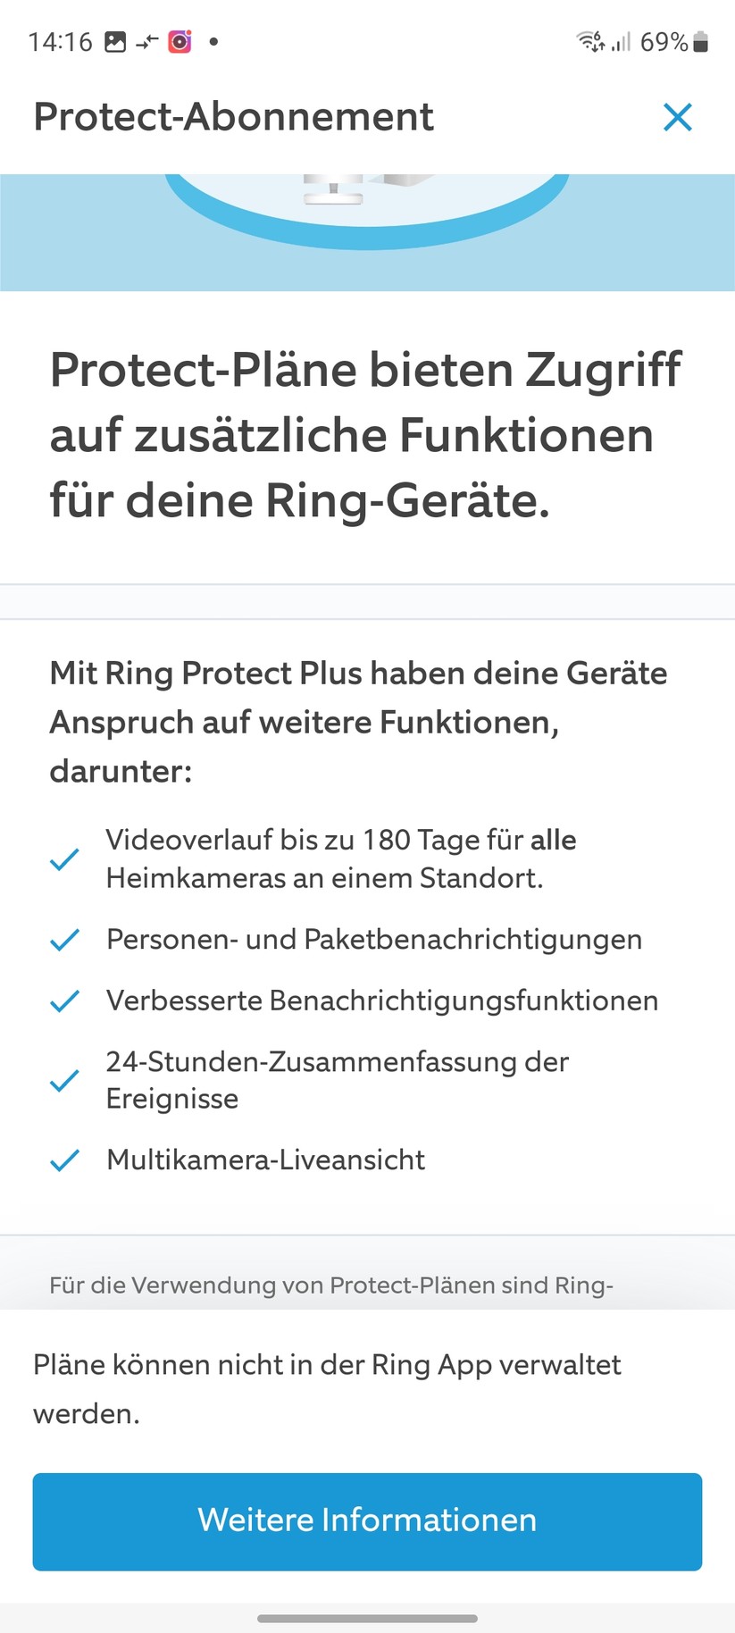Tap the battery indicator next to 69%
The height and width of the screenshot is (1633, 735).
coord(700,41)
